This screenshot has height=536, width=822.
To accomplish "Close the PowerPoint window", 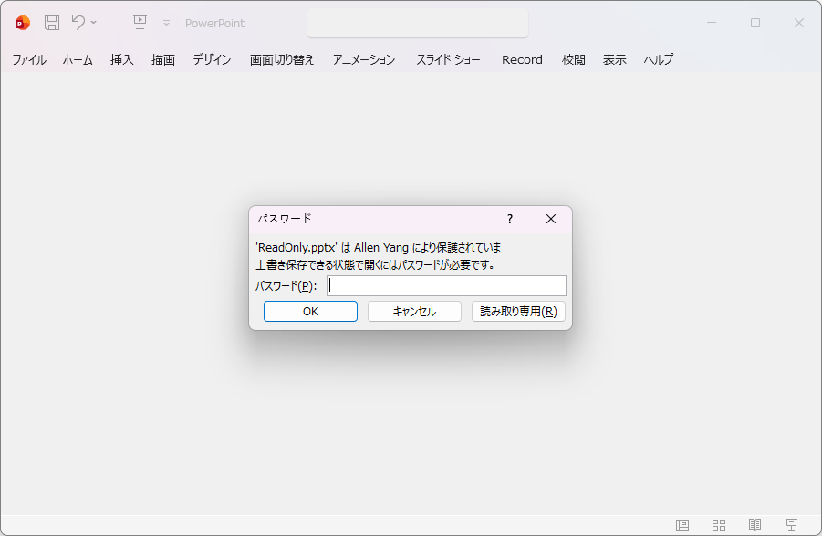I will (799, 23).
